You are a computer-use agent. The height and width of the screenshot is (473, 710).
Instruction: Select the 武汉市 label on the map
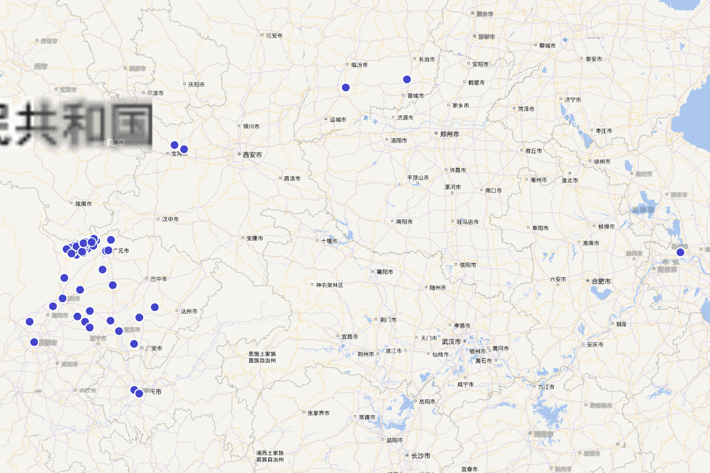[x=451, y=342]
